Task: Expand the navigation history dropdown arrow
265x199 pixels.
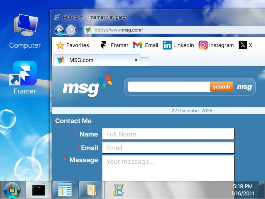Action: tap(80, 30)
